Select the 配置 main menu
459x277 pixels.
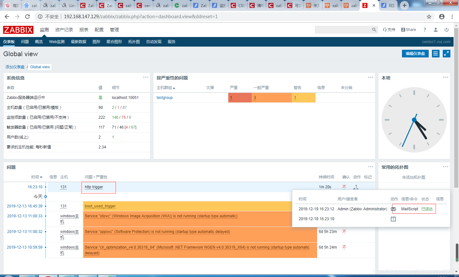tap(99, 30)
